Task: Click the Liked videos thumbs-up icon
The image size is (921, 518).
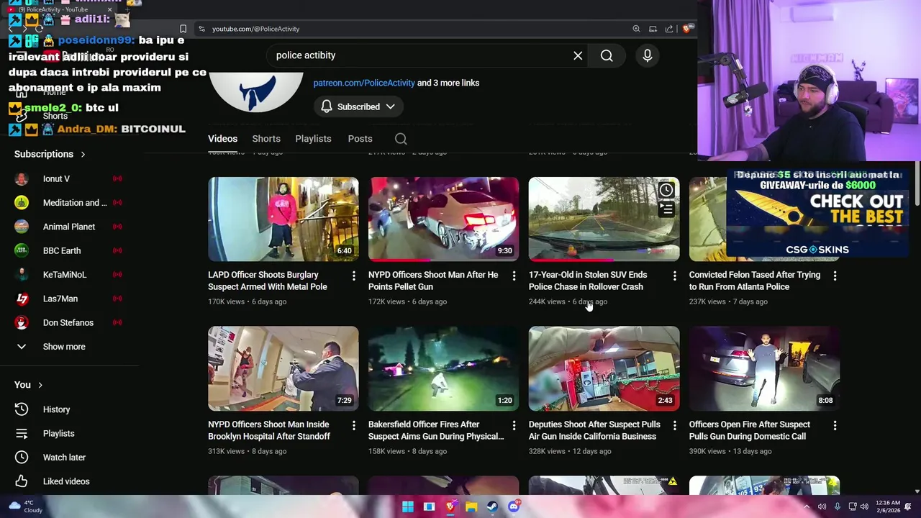Action: (22, 481)
